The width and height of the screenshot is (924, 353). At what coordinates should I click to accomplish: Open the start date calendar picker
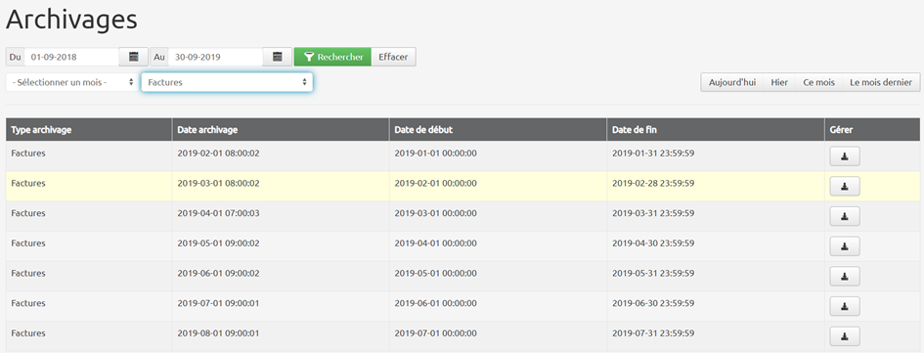[134, 57]
